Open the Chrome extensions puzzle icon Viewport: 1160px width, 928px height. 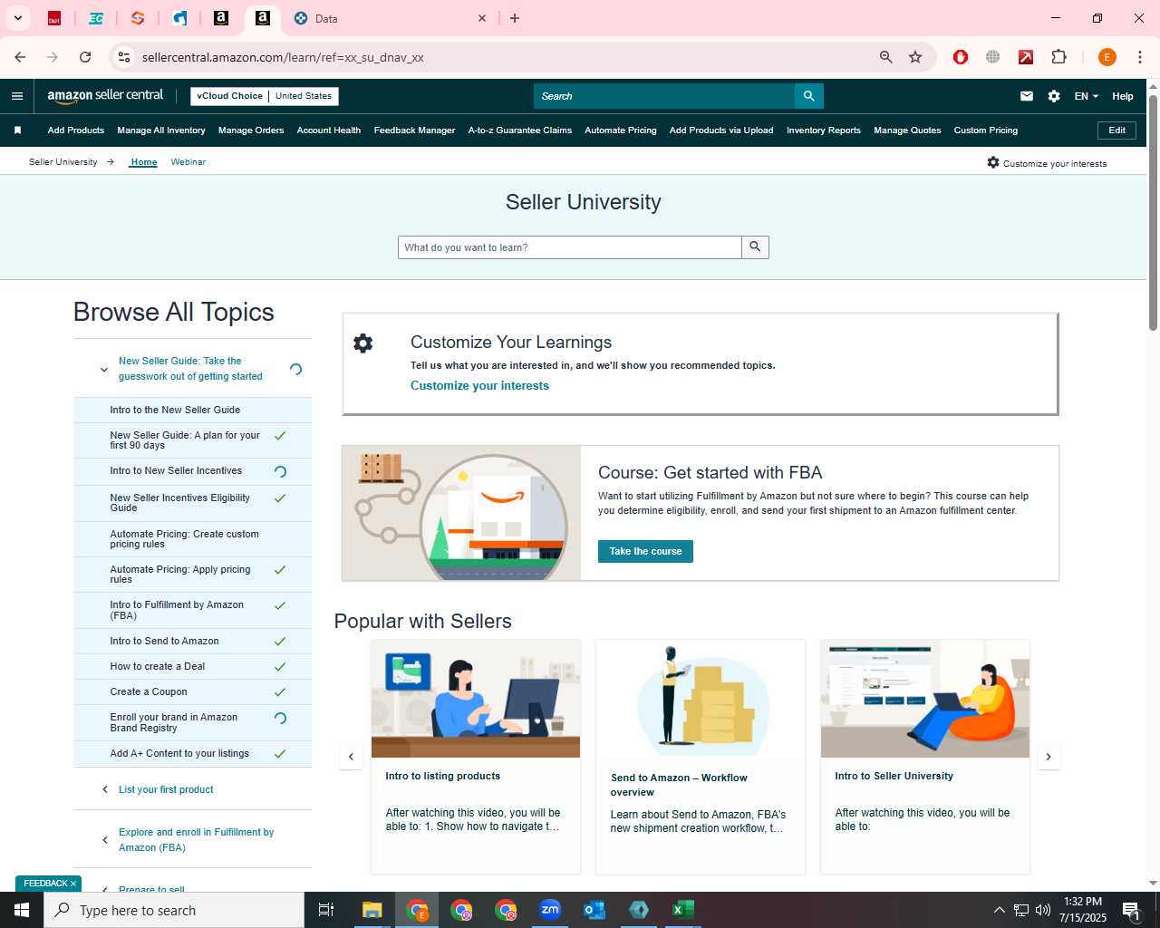1058,57
